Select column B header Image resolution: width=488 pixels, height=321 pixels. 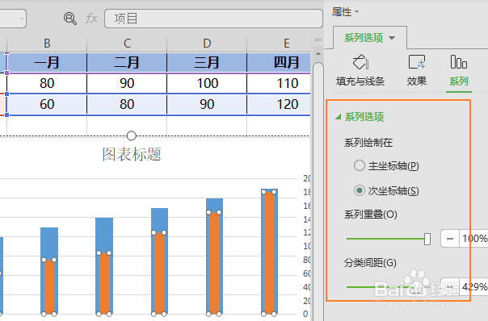coord(47,44)
